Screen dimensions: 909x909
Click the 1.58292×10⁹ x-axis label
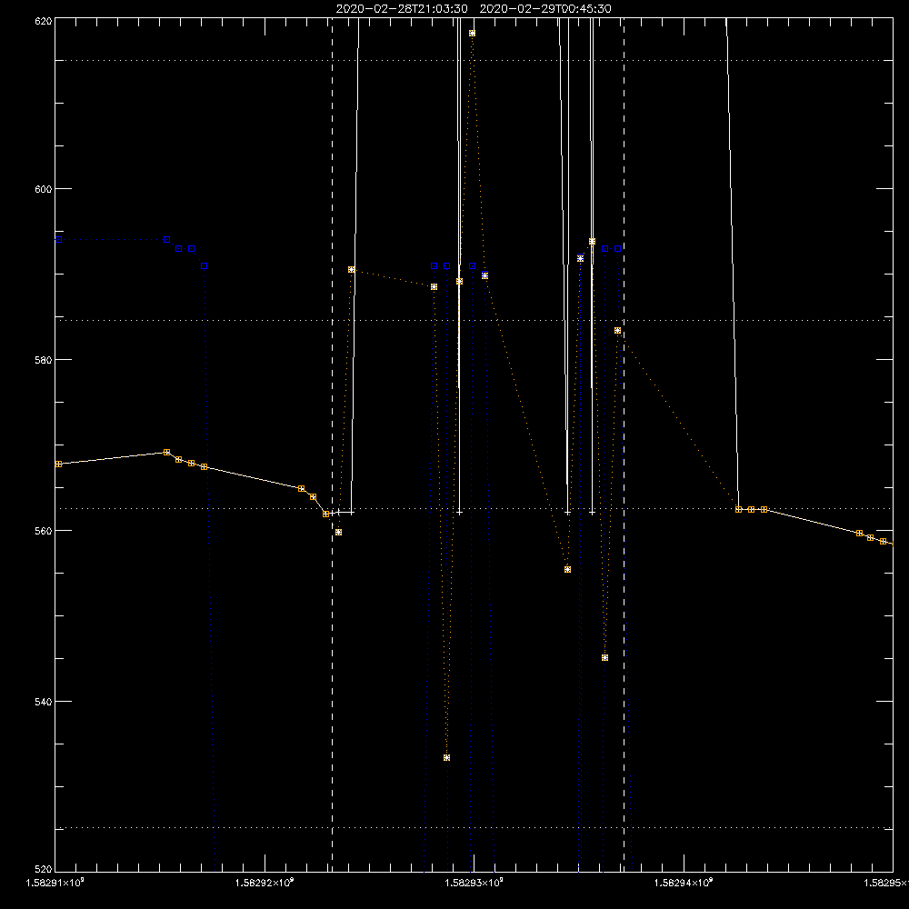click(x=265, y=883)
